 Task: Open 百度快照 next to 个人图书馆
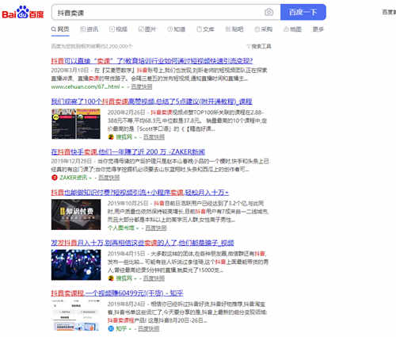(156, 228)
